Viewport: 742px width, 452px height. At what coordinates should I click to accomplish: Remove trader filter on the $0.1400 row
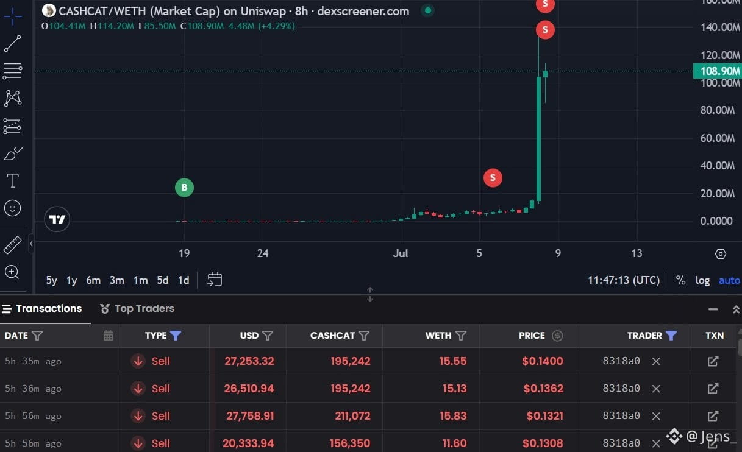[656, 361]
